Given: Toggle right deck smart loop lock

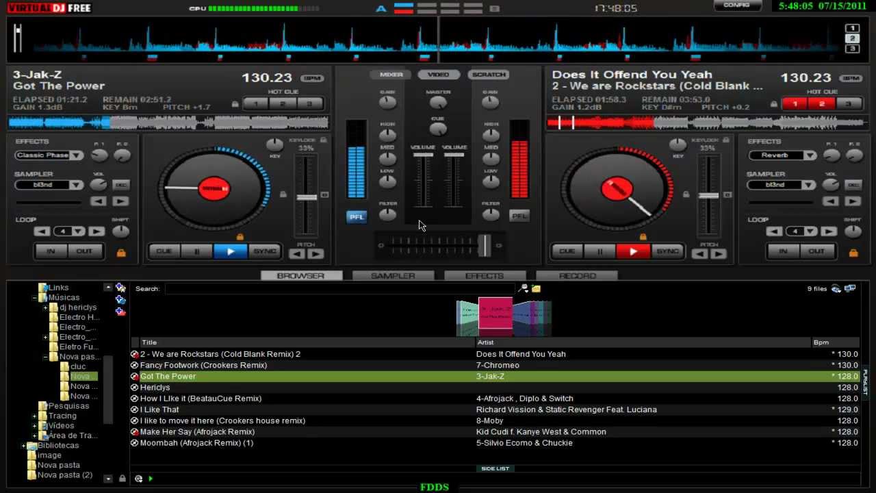Looking at the screenshot, I should click(x=853, y=253).
